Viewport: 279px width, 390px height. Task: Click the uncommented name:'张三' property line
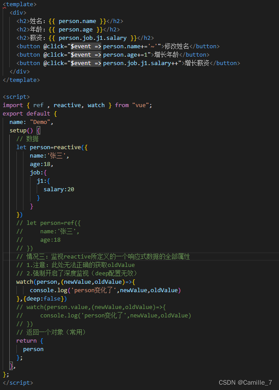click(50, 156)
